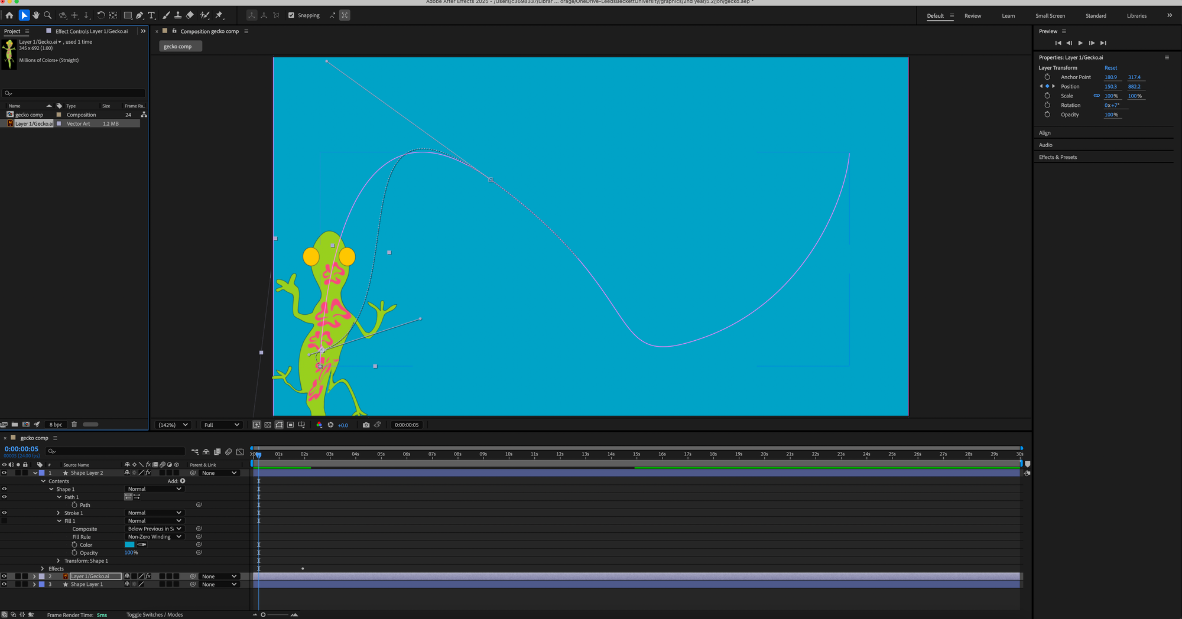1182x619 pixels.
Task: Toggle visibility of Stroke 1
Action: click(x=4, y=513)
